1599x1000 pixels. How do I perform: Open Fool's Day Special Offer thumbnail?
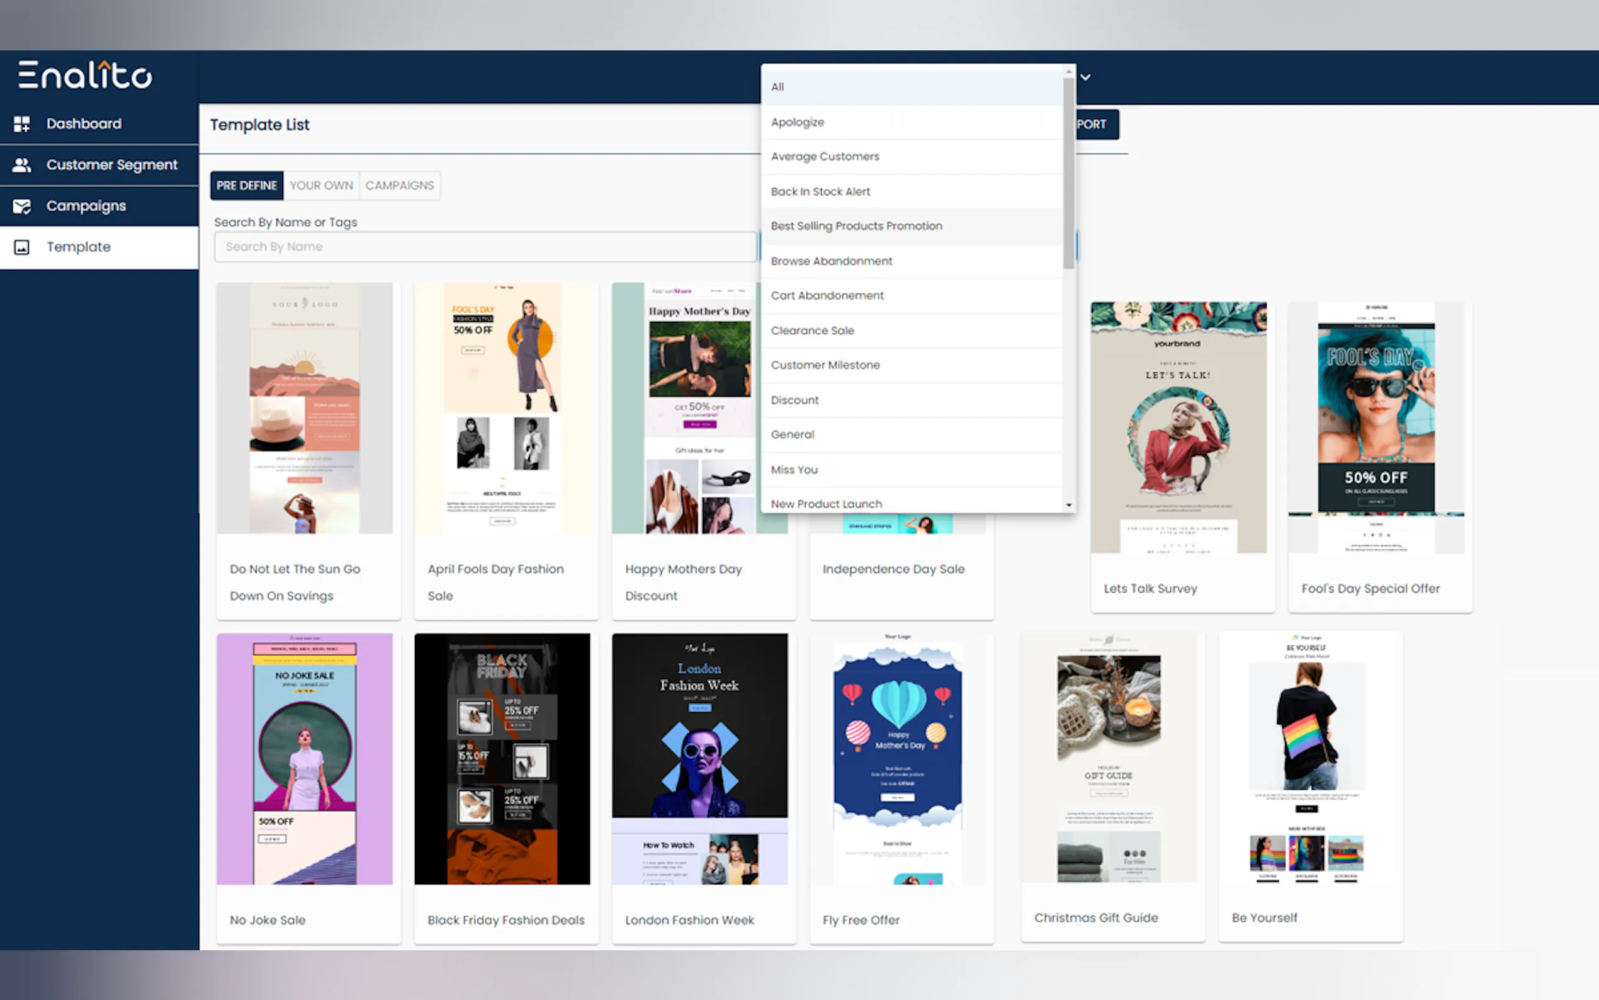pos(1376,427)
